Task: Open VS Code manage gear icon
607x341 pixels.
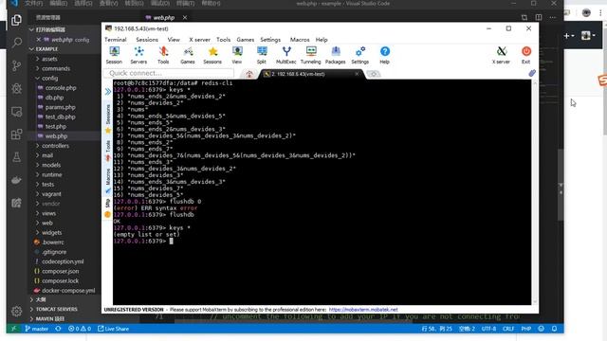Action: pyautogui.click(x=16, y=311)
